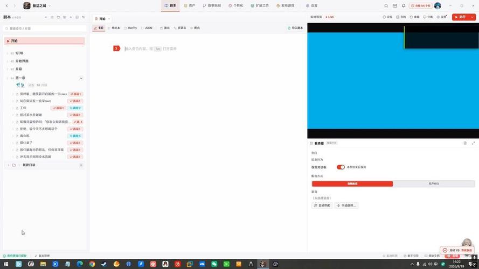
Task: Click the new folder icon in script panel header
Action: tap(58, 17)
